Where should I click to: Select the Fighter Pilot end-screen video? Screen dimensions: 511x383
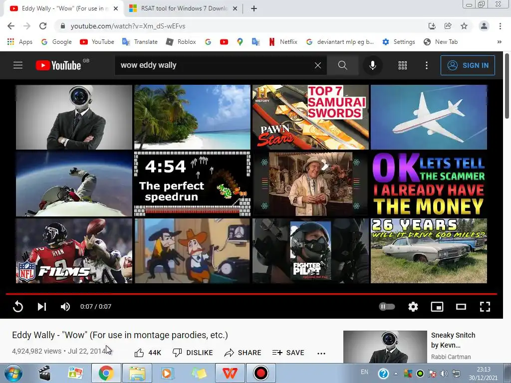[310, 251]
